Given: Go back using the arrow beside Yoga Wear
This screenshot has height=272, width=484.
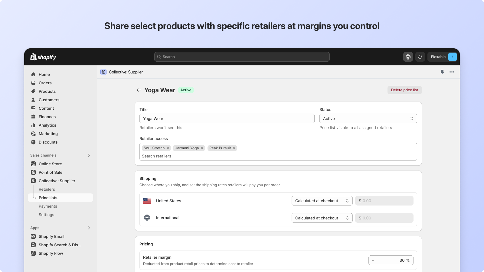Looking at the screenshot, I should [139, 90].
